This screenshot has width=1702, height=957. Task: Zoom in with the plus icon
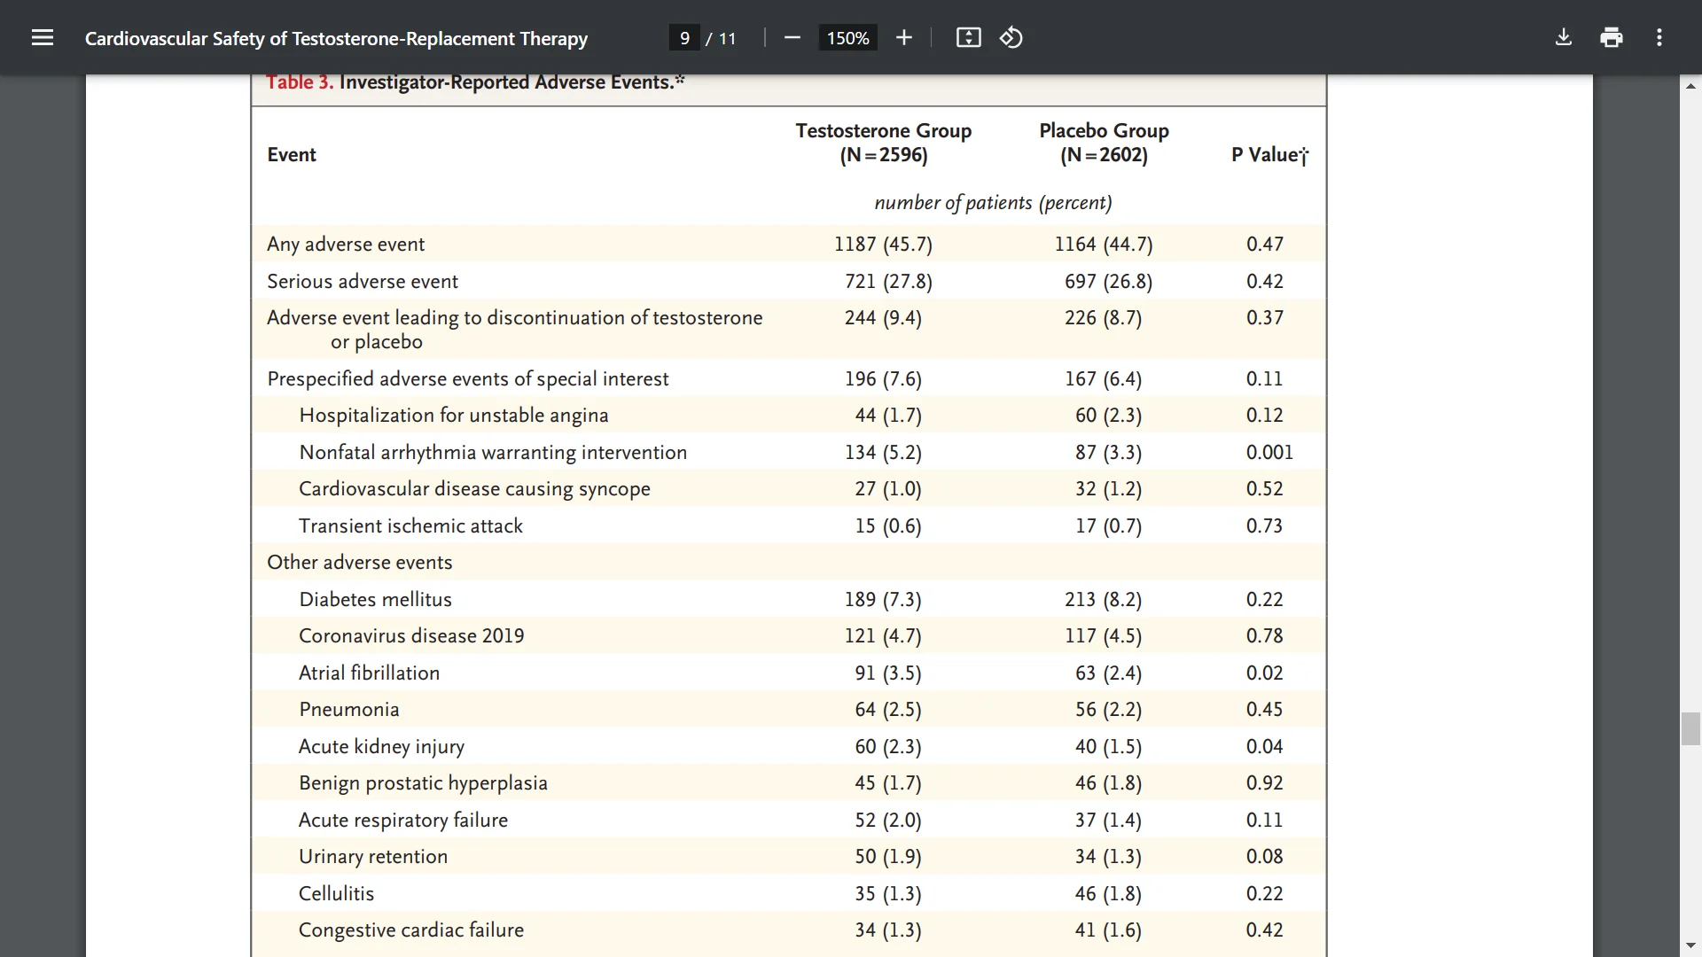click(x=904, y=37)
